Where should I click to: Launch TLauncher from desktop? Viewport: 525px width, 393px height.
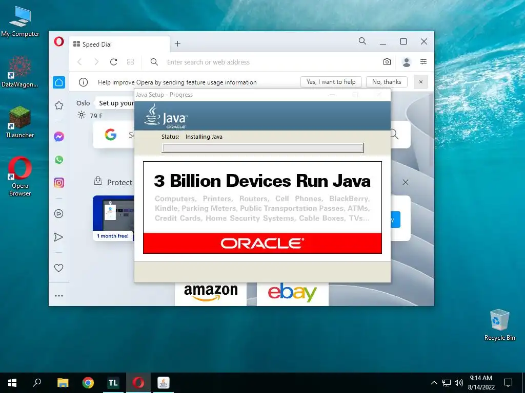click(20, 122)
